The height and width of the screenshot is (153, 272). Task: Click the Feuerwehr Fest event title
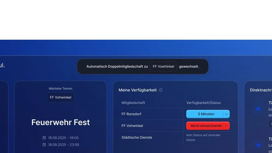[x=61, y=122]
